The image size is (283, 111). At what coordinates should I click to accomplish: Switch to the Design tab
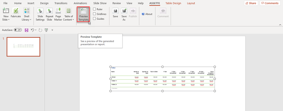tap(44, 3)
